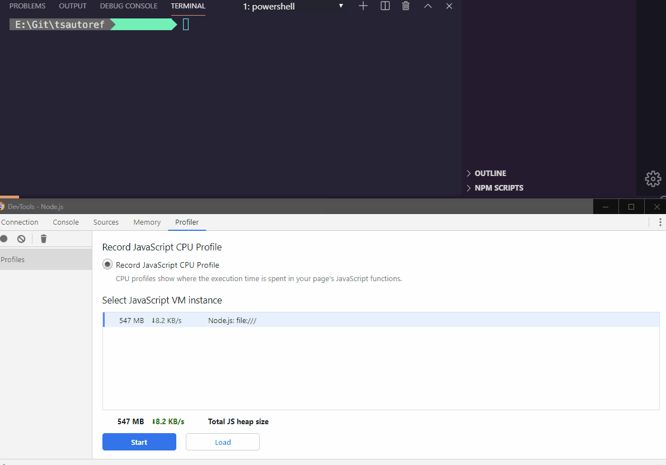Maximize the DevTools Node.js window
This screenshot has height=465, width=666.
coord(631,207)
